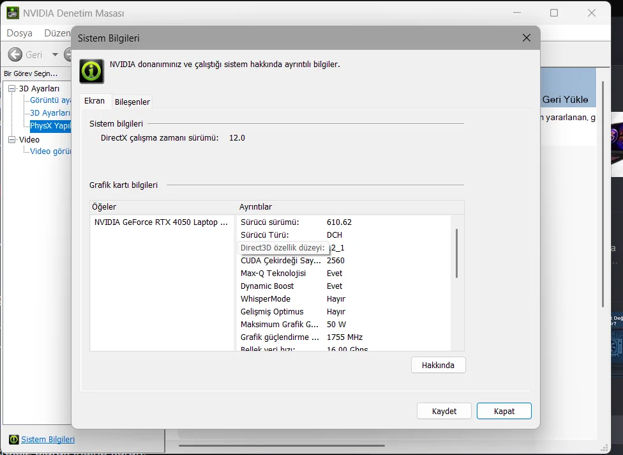
Task: Collapse the 3D Ayarları tree node
Action: pos(12,88)
